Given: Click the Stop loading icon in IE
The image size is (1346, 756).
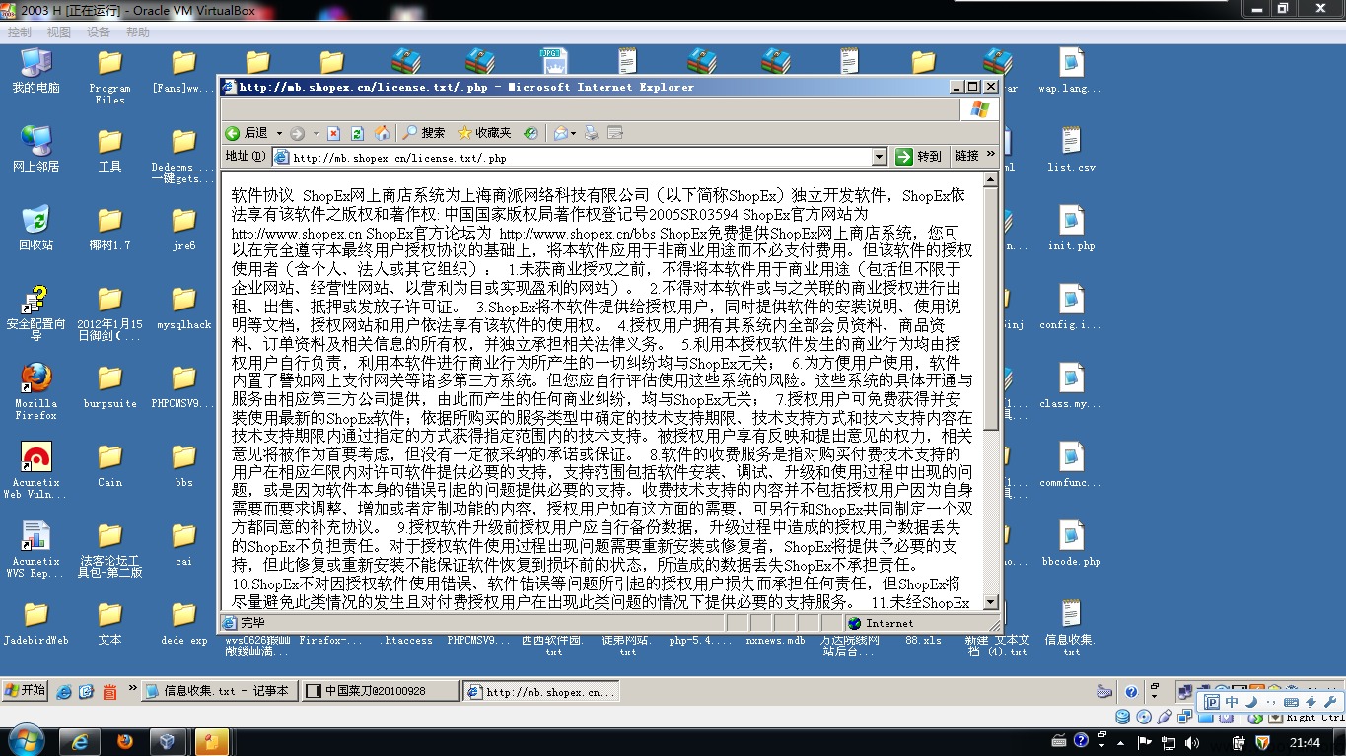Looking at the screenshot, I should click(x=333, y=133).
